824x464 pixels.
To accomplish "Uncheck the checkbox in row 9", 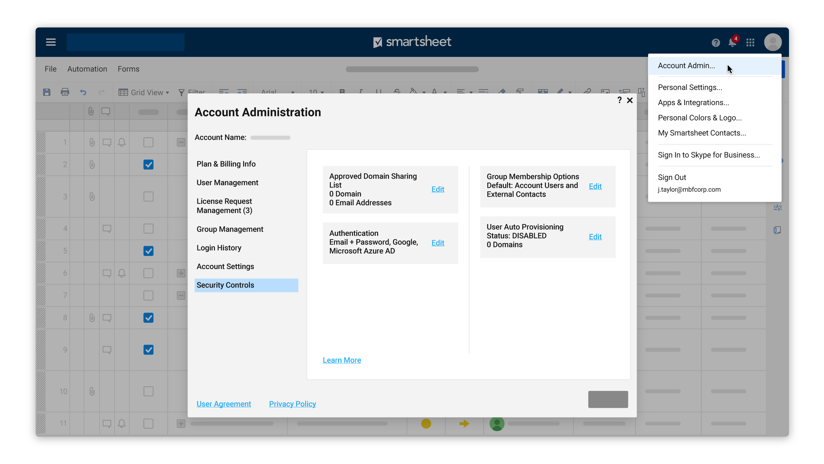I will 148,349.
